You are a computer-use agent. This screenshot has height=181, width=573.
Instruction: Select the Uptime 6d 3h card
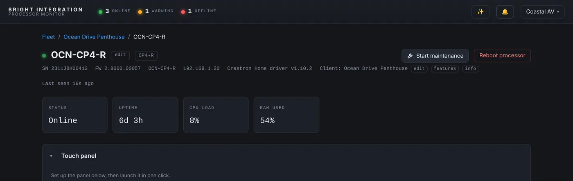tap(145, 115)
